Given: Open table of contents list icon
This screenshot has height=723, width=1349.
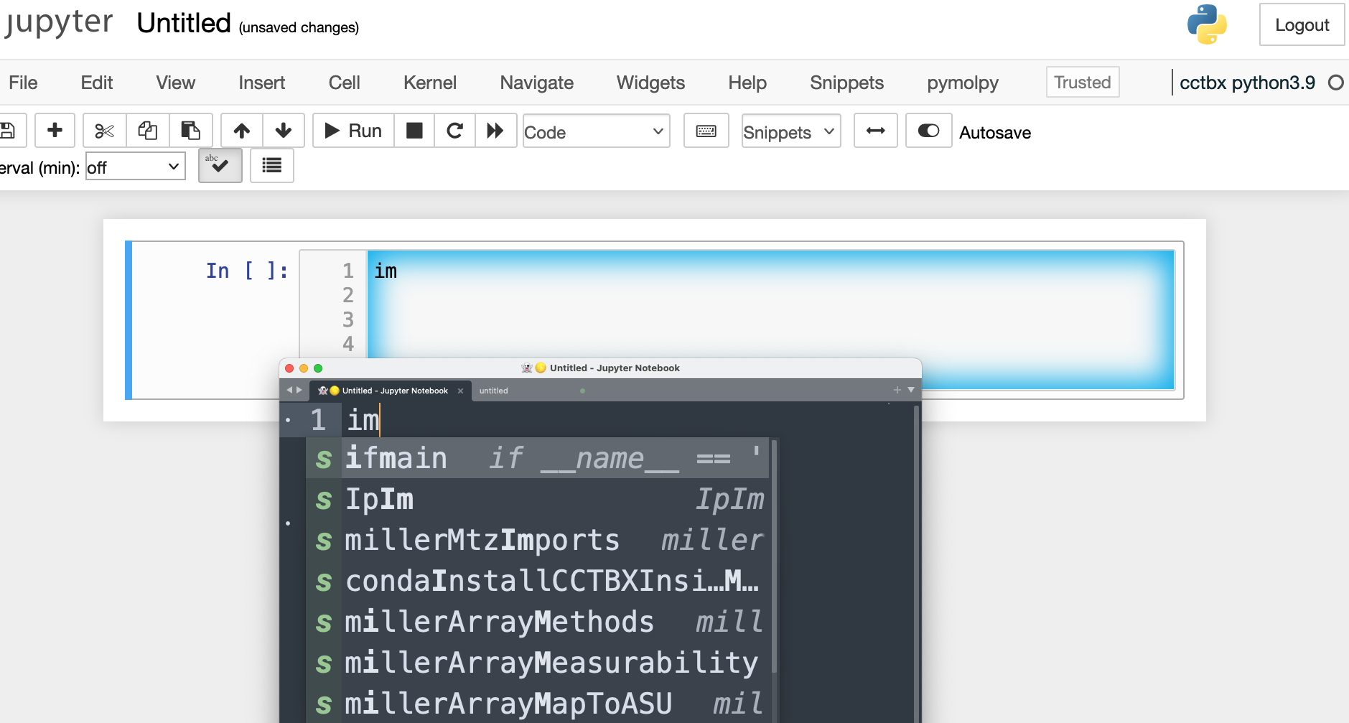Looking at the screenshot, I should pyautogui.click(x=272, y=166).
